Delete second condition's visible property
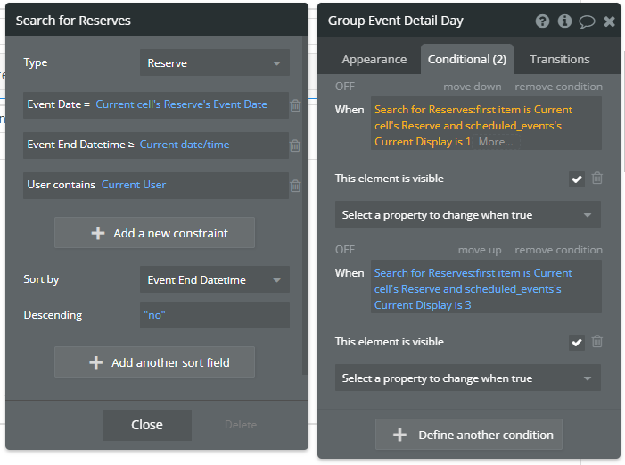 [597, 342]
